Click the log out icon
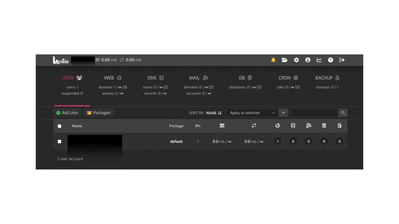This screenshot has width=399, height=224. click(342, 60)
